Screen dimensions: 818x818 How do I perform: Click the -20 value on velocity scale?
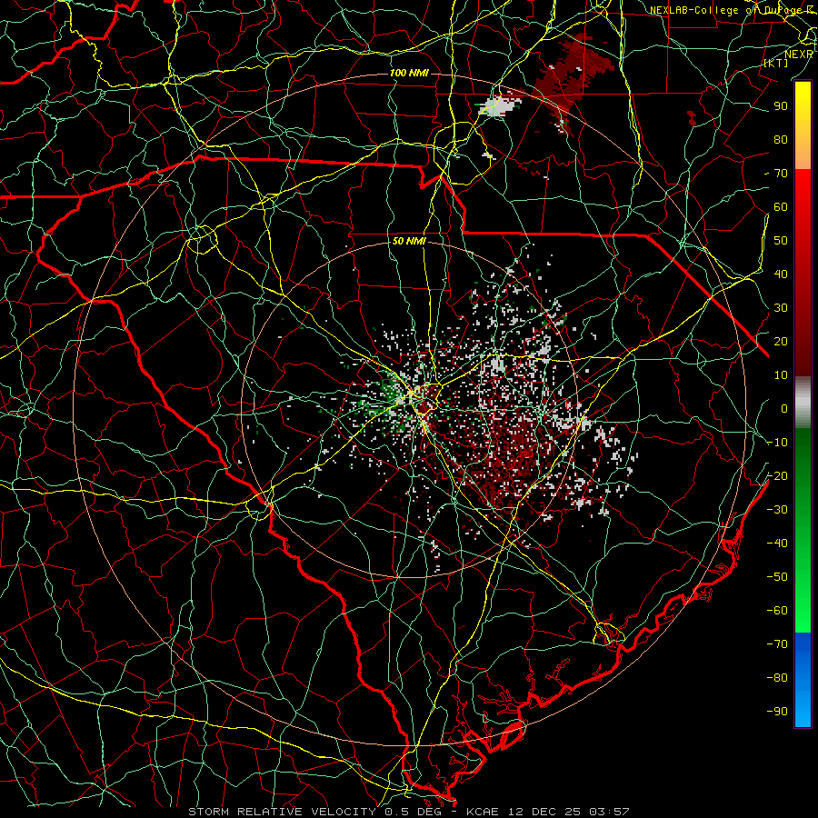point(777,476)
